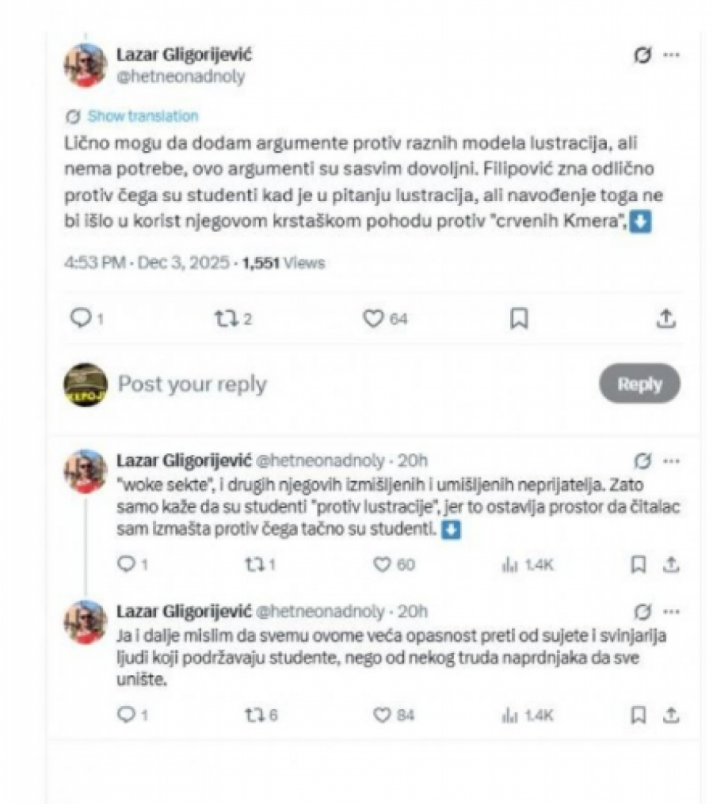Open the Grok icon on the main post
713x804 pixels.
coord(643,56)
